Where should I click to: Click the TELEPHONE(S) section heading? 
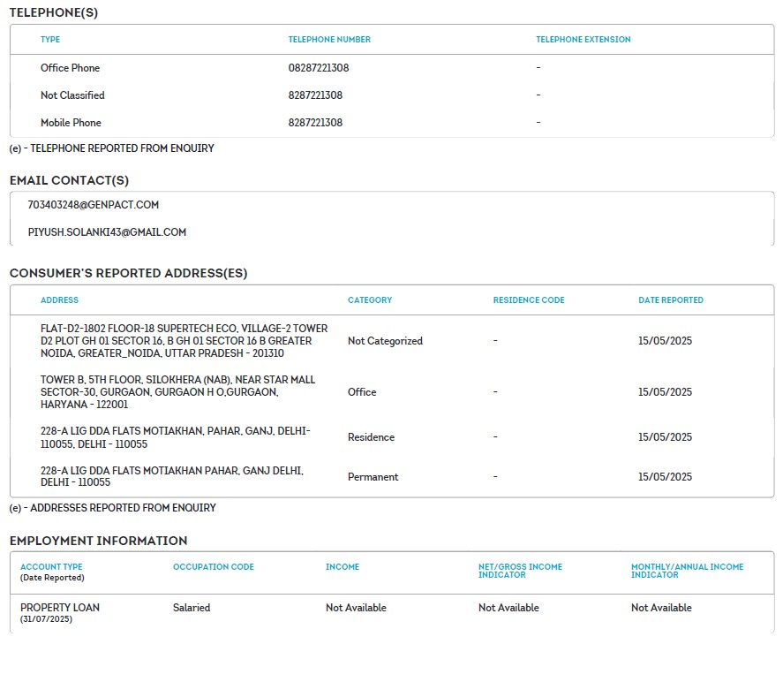pos(54,12)
